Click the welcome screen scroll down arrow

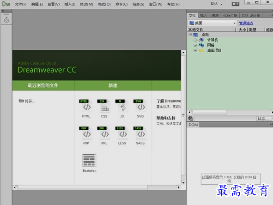coord(183,183)
